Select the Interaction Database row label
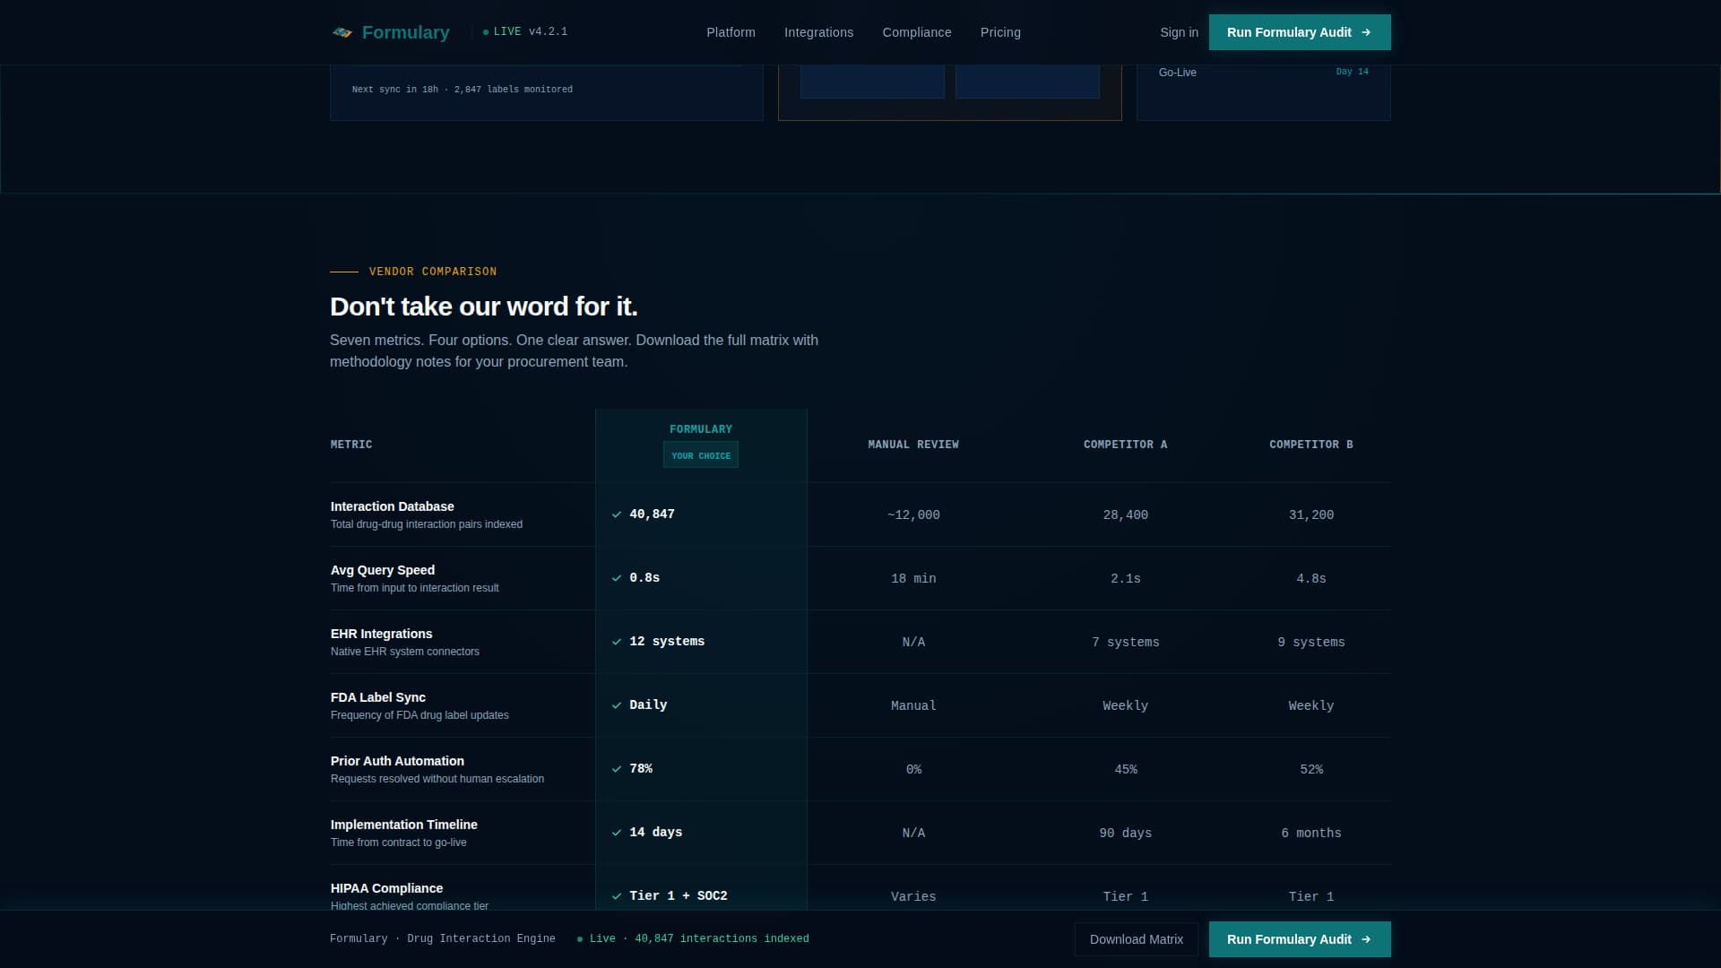Viewport: 1721px width, 968px height. pos(393,506)
